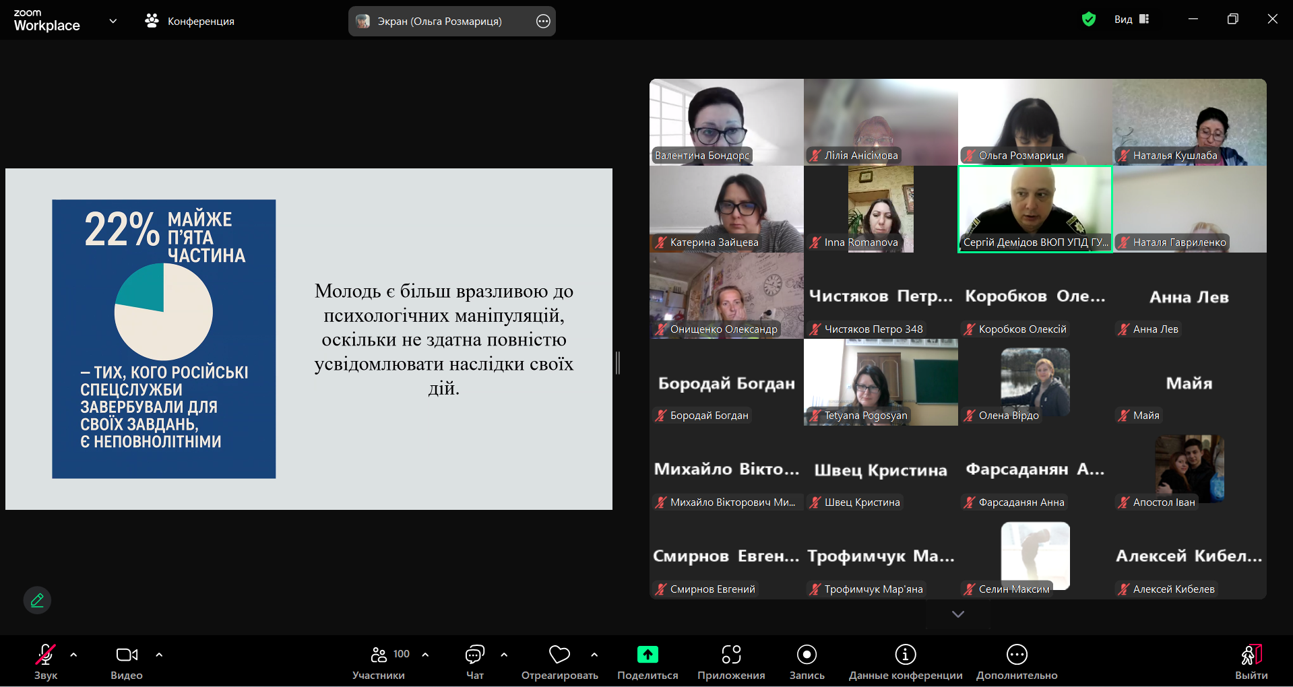Screen dimensions: 1293x687
Task: Click the Zoom Workplace logo
Action: (x=46, y=21)
